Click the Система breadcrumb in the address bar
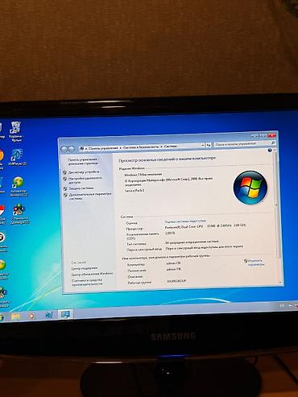Image resolution: width=298 pixels, height=397 pixels. (x=171, y=147)
